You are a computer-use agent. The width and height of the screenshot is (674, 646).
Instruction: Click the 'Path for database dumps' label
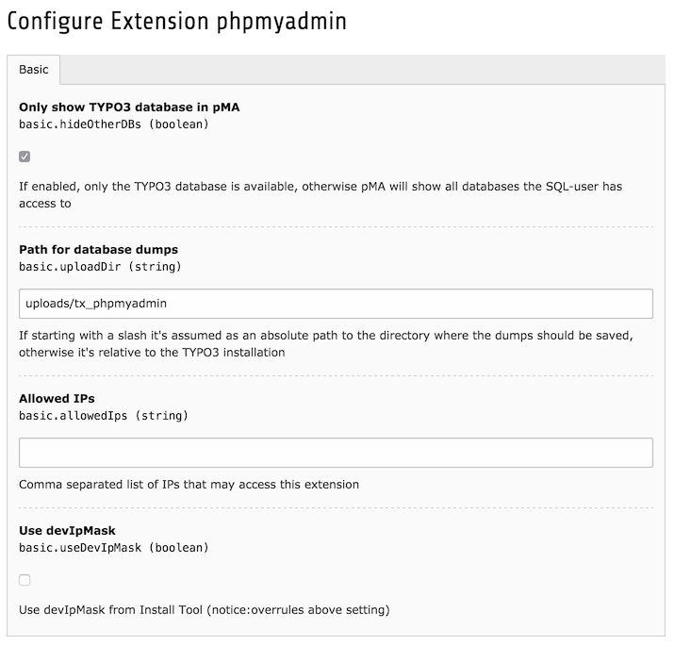98,249
